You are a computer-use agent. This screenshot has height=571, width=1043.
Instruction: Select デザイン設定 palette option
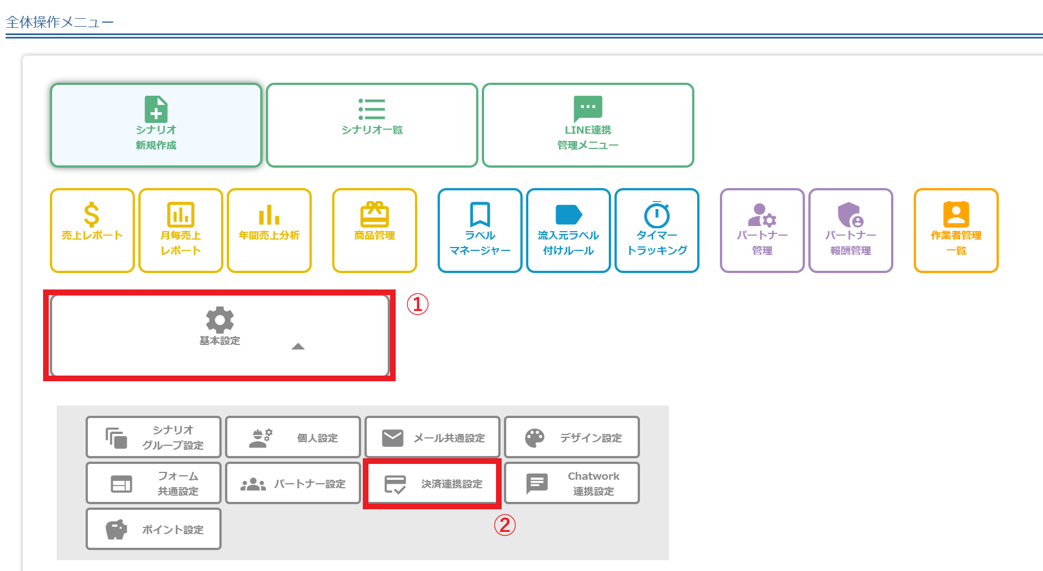coord(571,437)
